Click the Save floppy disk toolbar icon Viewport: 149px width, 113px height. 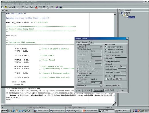point(10,7)
